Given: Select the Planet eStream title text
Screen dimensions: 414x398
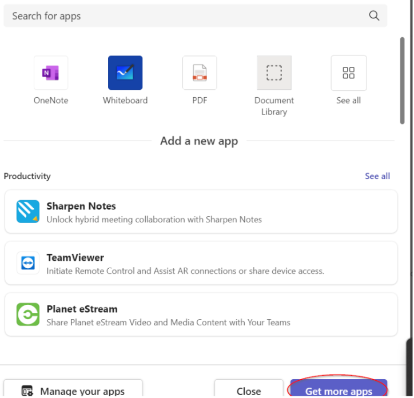Looking at the screenshot, I should pyautogui.click(x=82, y=309).
